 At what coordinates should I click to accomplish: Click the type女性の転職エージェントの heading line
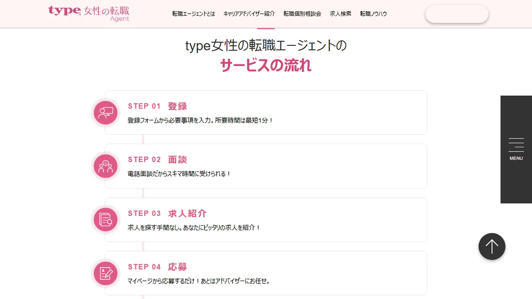coord(266,46)
